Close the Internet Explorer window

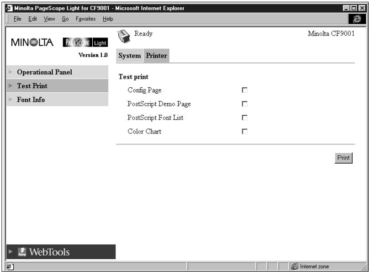coord(362,8)
